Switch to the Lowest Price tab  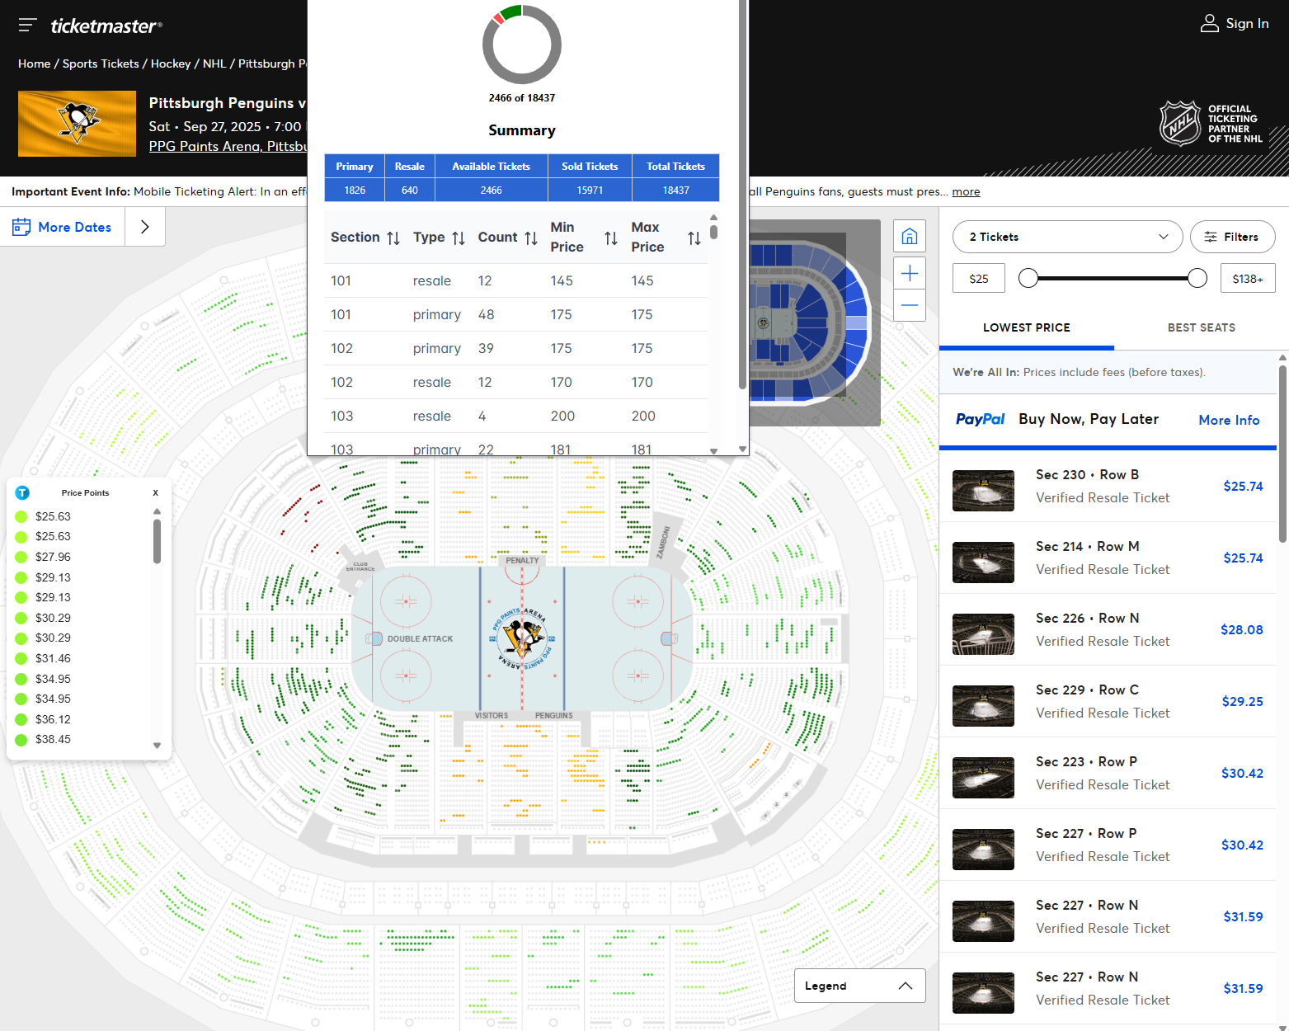pos(1027,327)
